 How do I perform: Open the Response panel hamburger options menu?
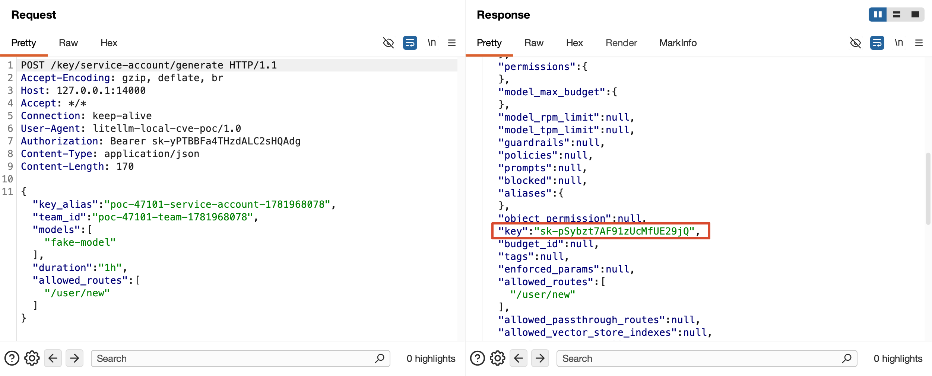pyautogui.click(x=919, y=43)
